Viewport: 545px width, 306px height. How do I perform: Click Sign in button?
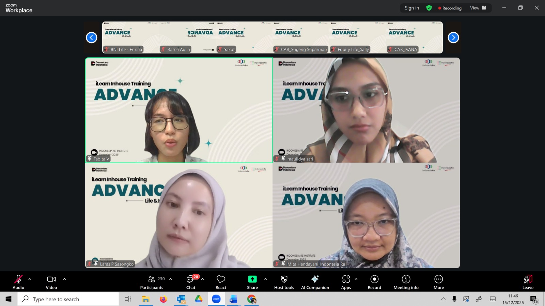point(412,8)
